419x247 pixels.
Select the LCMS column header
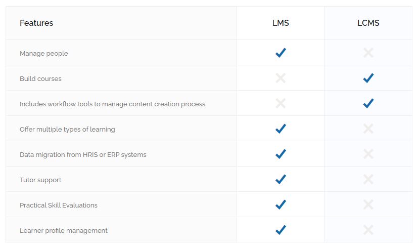(x=368, y=23)
